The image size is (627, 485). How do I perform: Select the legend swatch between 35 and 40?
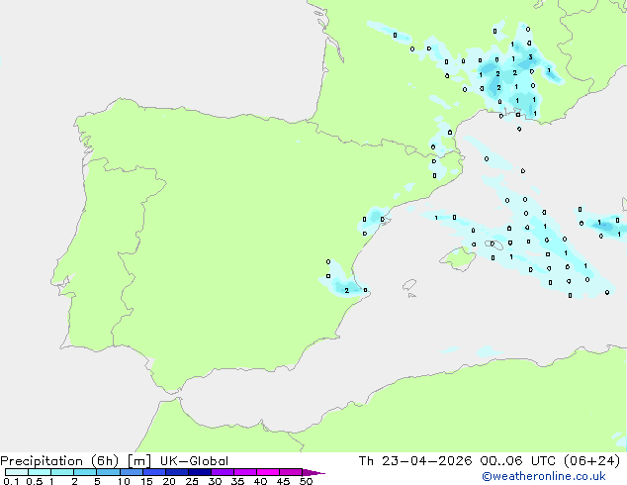coord(245,472)
